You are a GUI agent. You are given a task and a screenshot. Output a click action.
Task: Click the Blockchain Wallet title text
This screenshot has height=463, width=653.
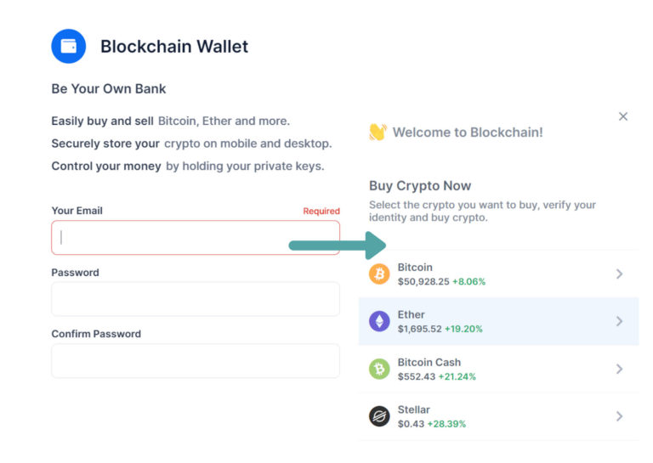point(174,46)
